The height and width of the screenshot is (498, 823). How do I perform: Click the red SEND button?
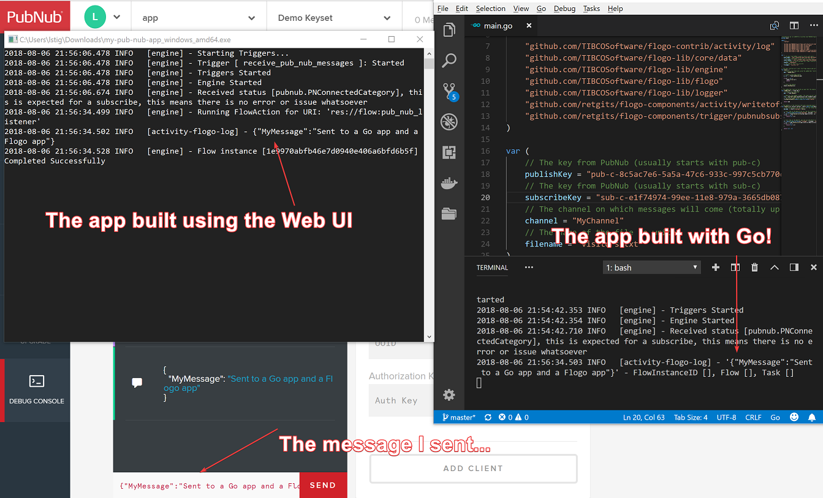[323, 485]
